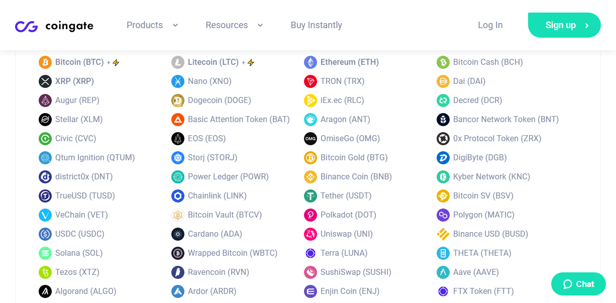Screen dimensions: 616x303
Task: Select the Bitcoin Cash (BCH) entry
Action: coord(487,62)
